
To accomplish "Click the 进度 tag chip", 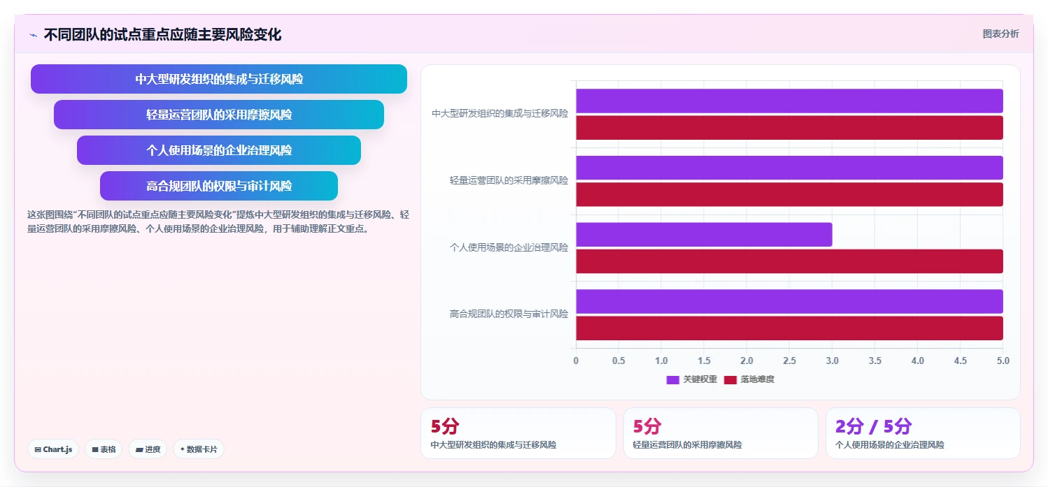I will tap(148, 449).
